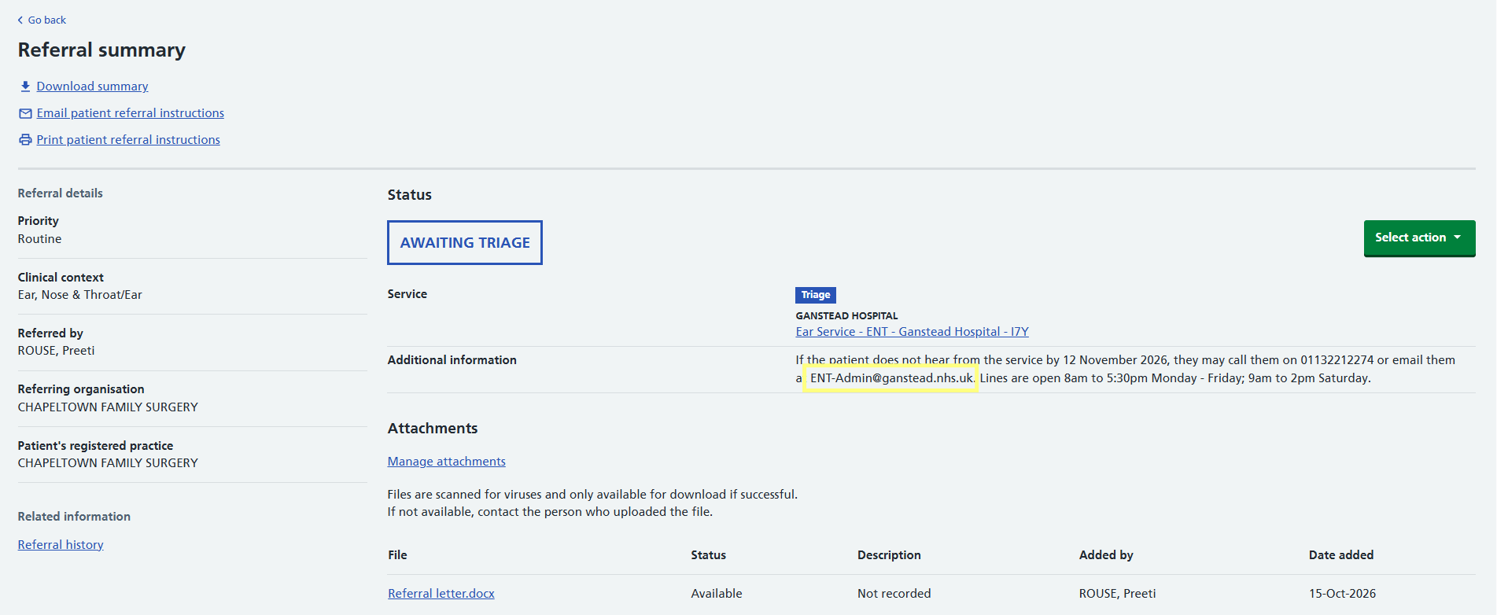
Task: Open the Download summary link
Action: coord(92,87)
